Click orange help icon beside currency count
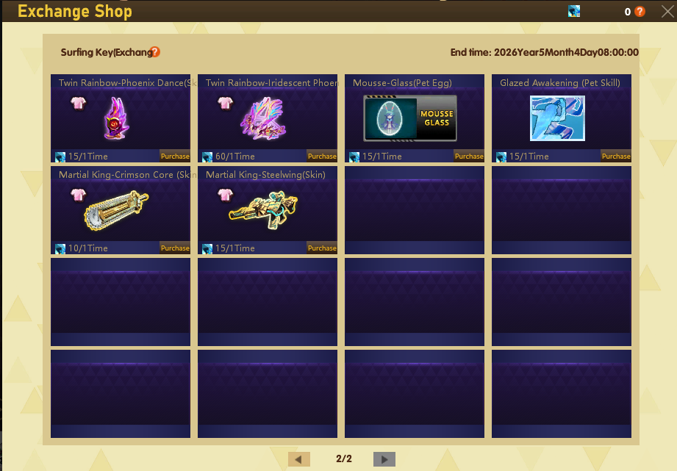Viewport: 677px width, 471px height. click(640, 12)
